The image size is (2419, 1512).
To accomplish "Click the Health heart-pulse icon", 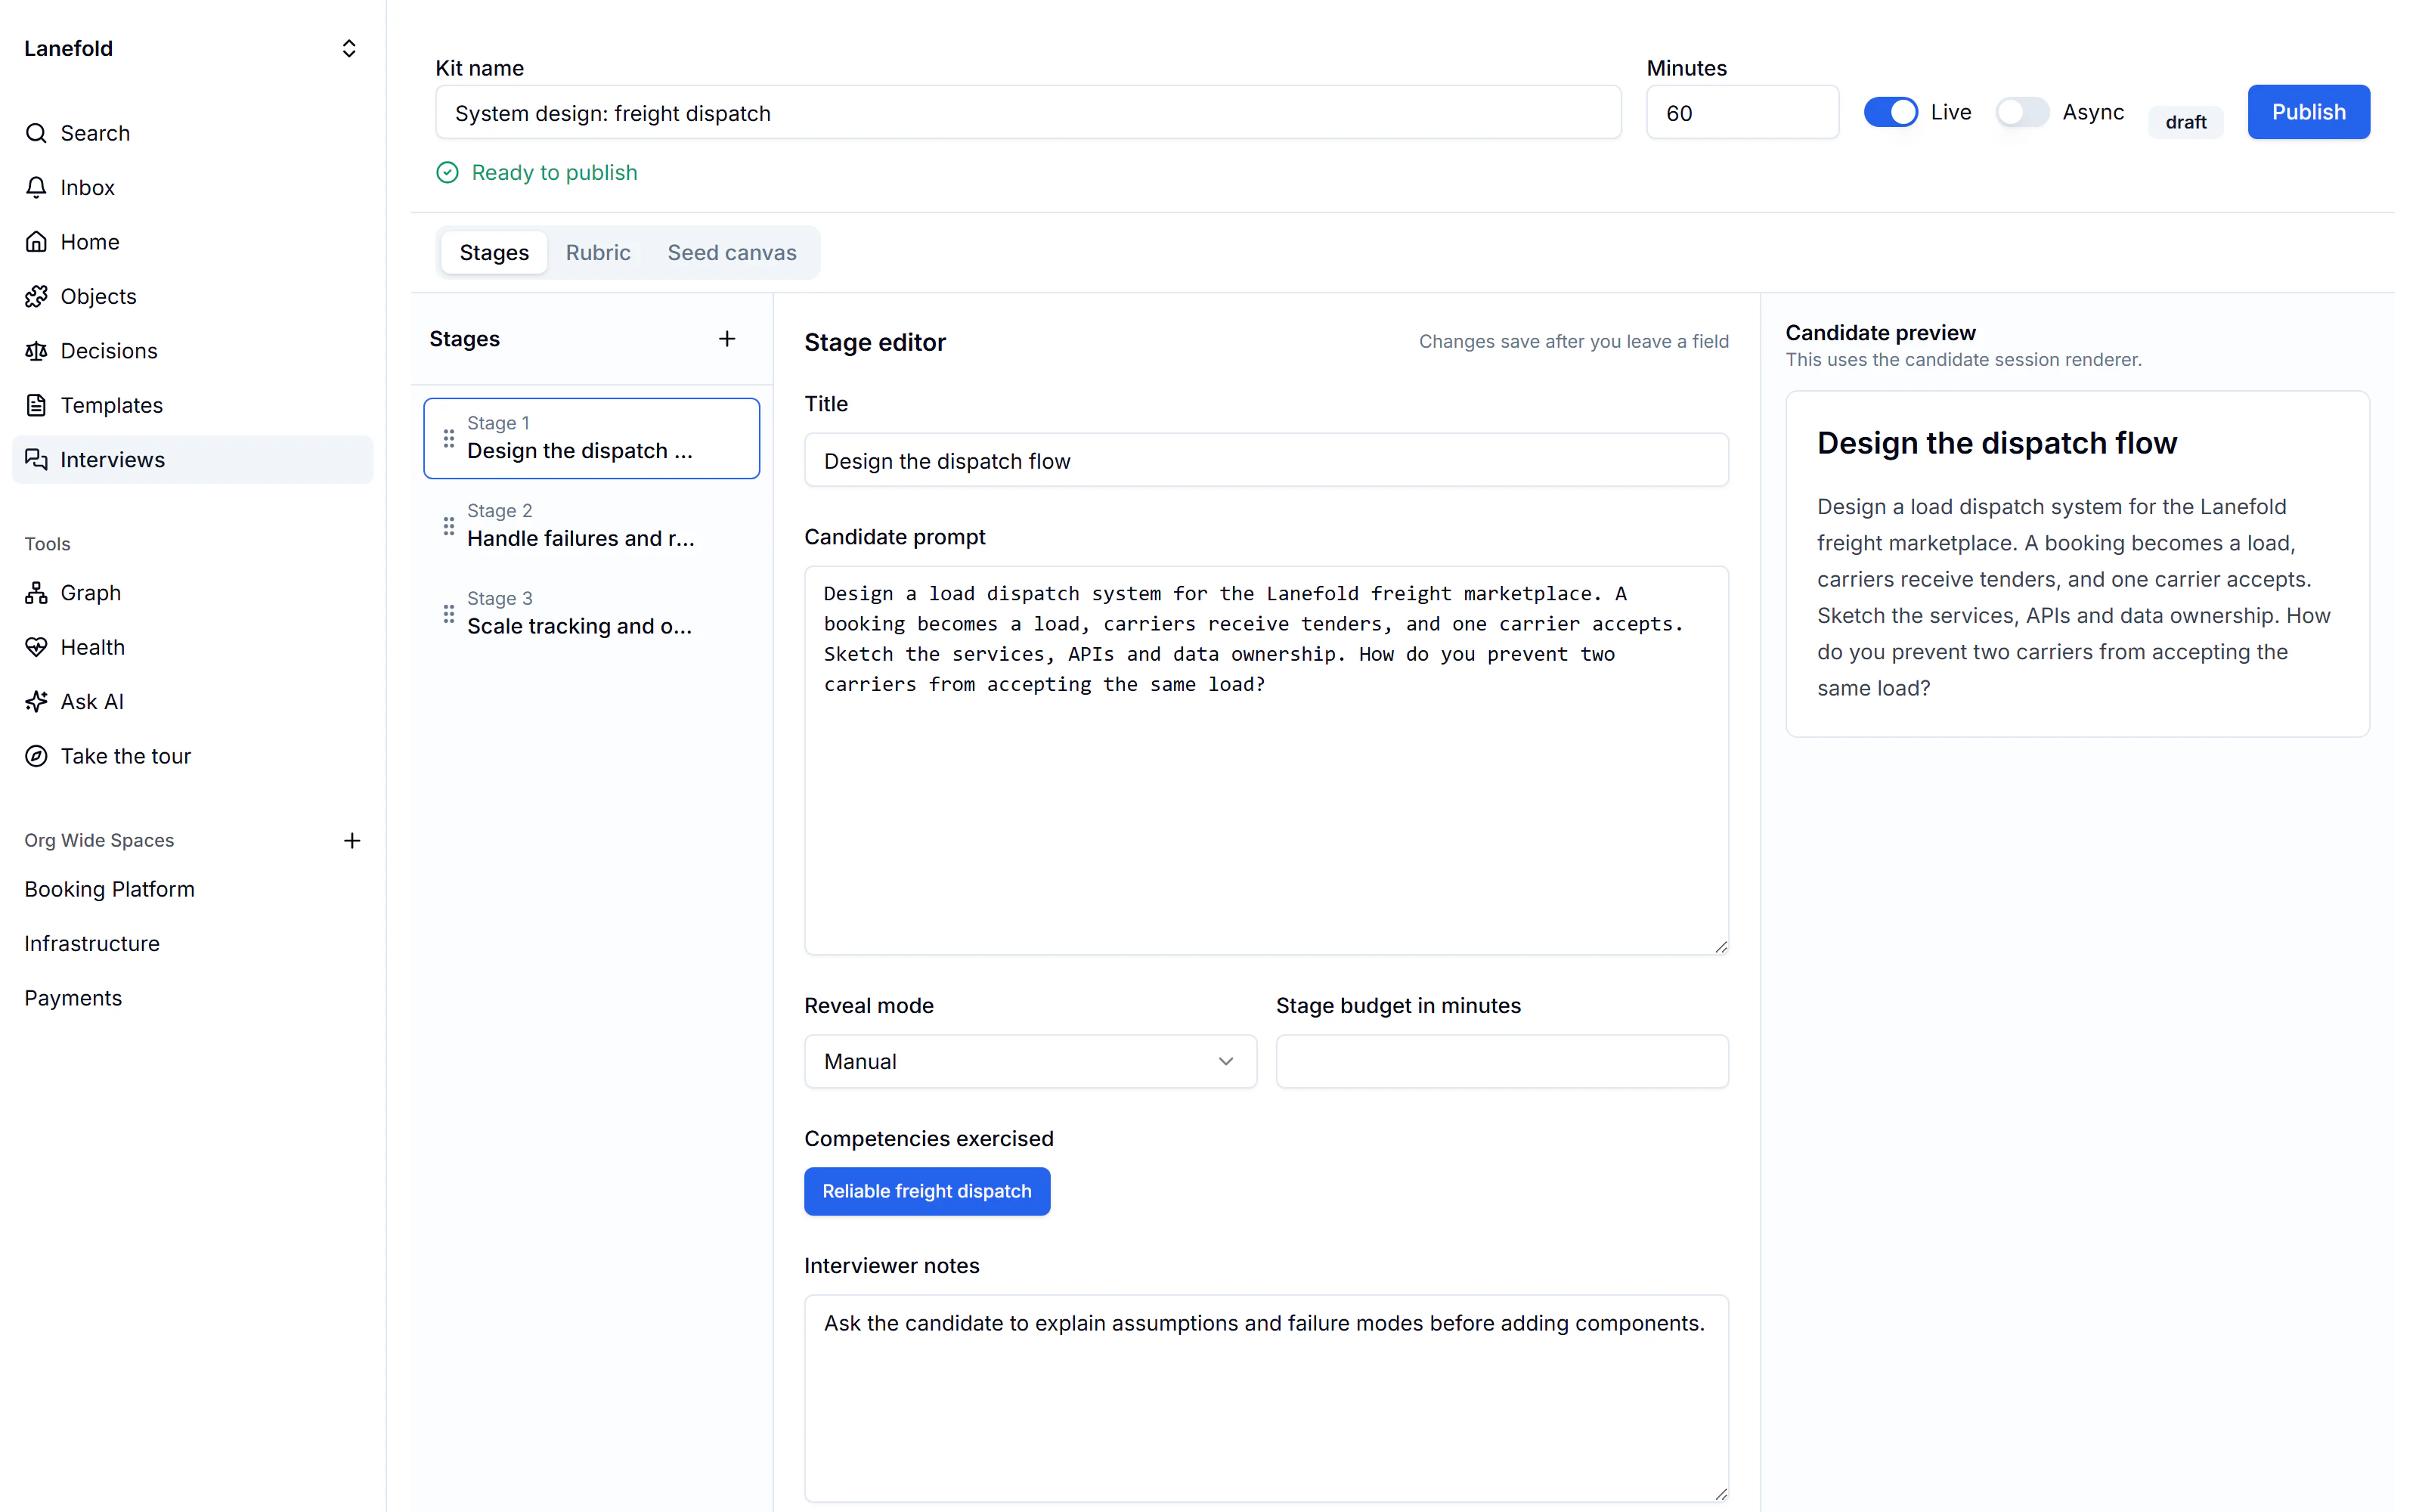I will tap(36, 647).
